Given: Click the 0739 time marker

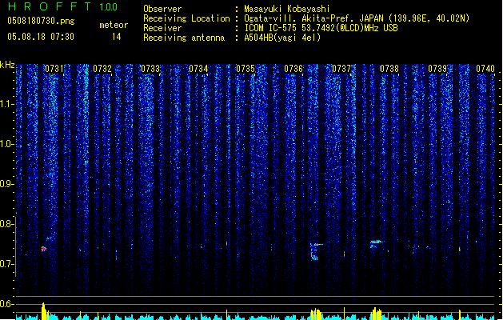Looking at the screenshot, I should pyautogui.click(x=437, y=69).
